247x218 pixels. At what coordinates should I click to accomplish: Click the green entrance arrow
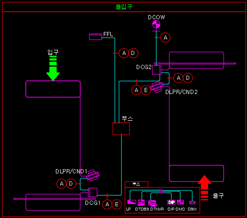[53, 68]
